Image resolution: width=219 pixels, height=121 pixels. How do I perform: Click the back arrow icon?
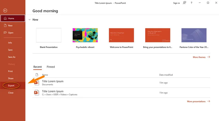coord(5,11)
